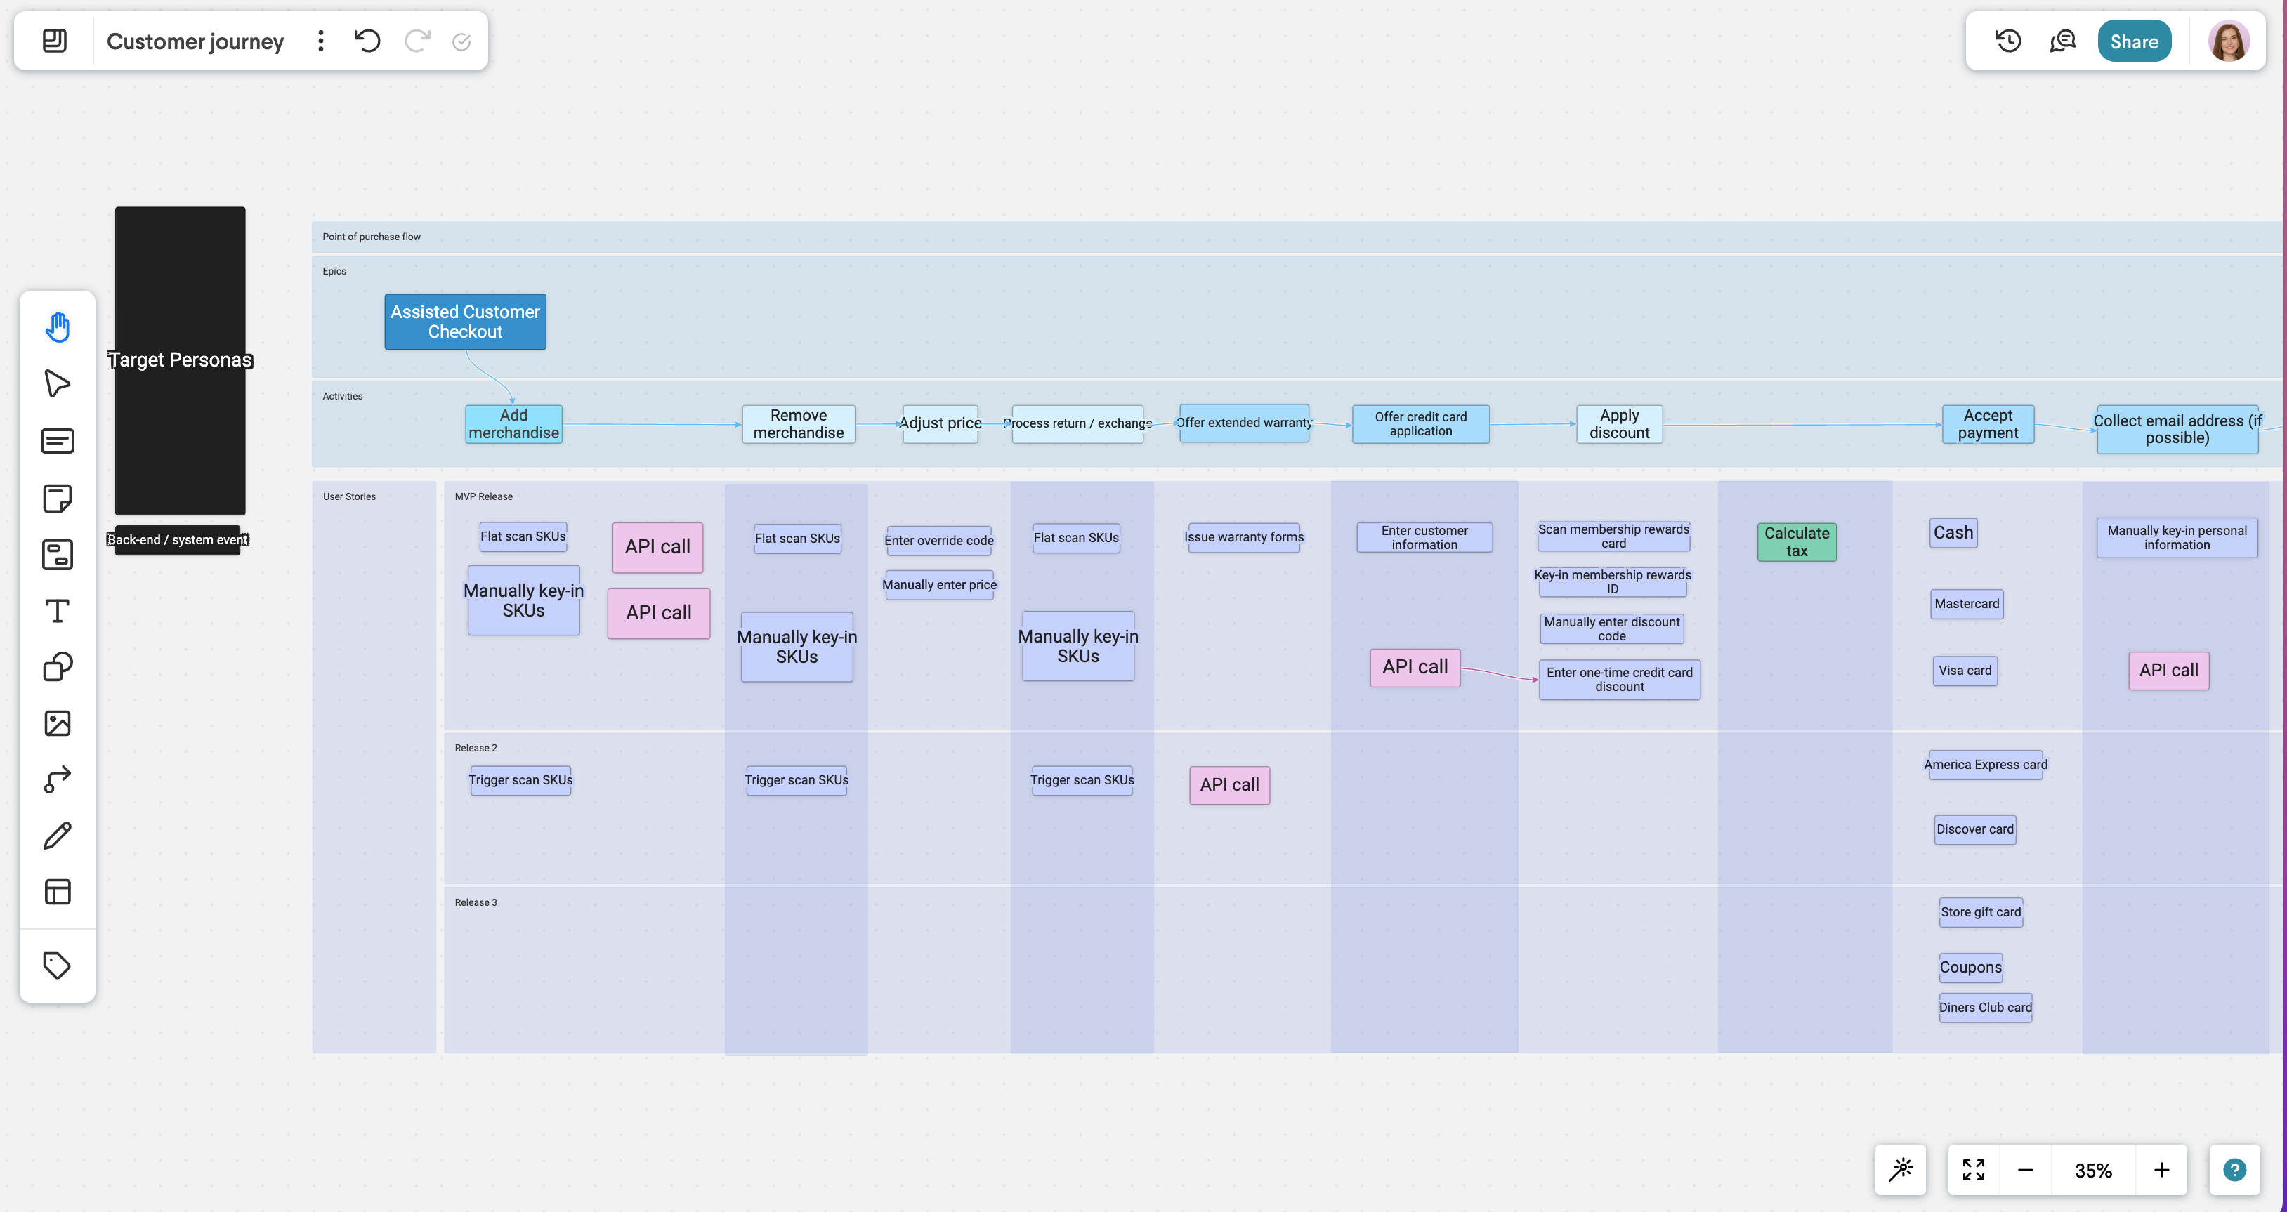The width and height of the screenshot is (2287, 1212).
Task: Click the fit-to-screen zoom button
Action: click(x=1974, y=1168)
